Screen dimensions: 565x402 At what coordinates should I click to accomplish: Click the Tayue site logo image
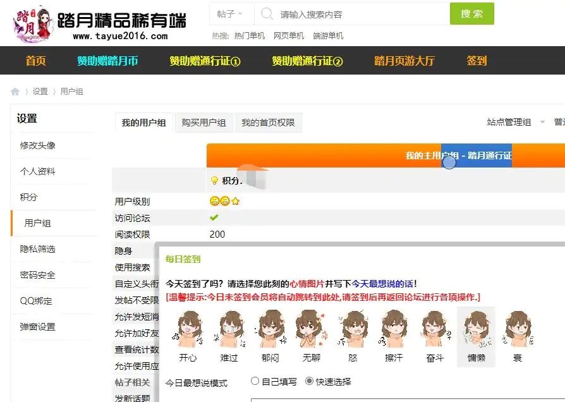tap(99, 24)
